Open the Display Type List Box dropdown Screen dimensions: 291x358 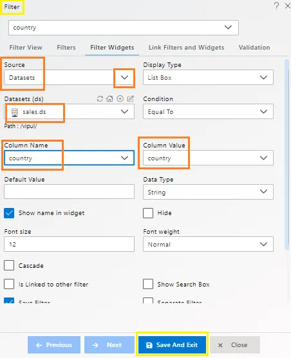pos(208,78)
